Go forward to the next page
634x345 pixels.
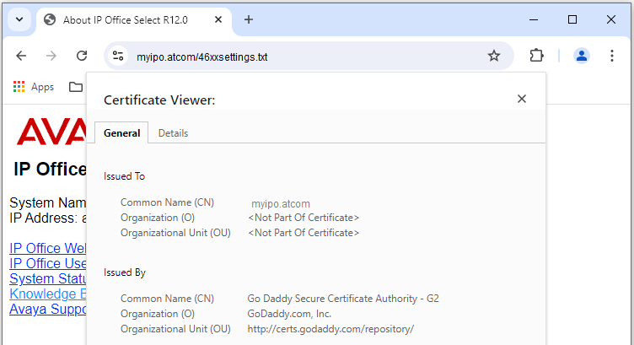click(51, 56)
